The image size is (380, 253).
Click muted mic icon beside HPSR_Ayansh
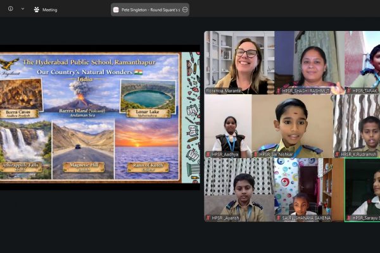(x=208, y=218)
